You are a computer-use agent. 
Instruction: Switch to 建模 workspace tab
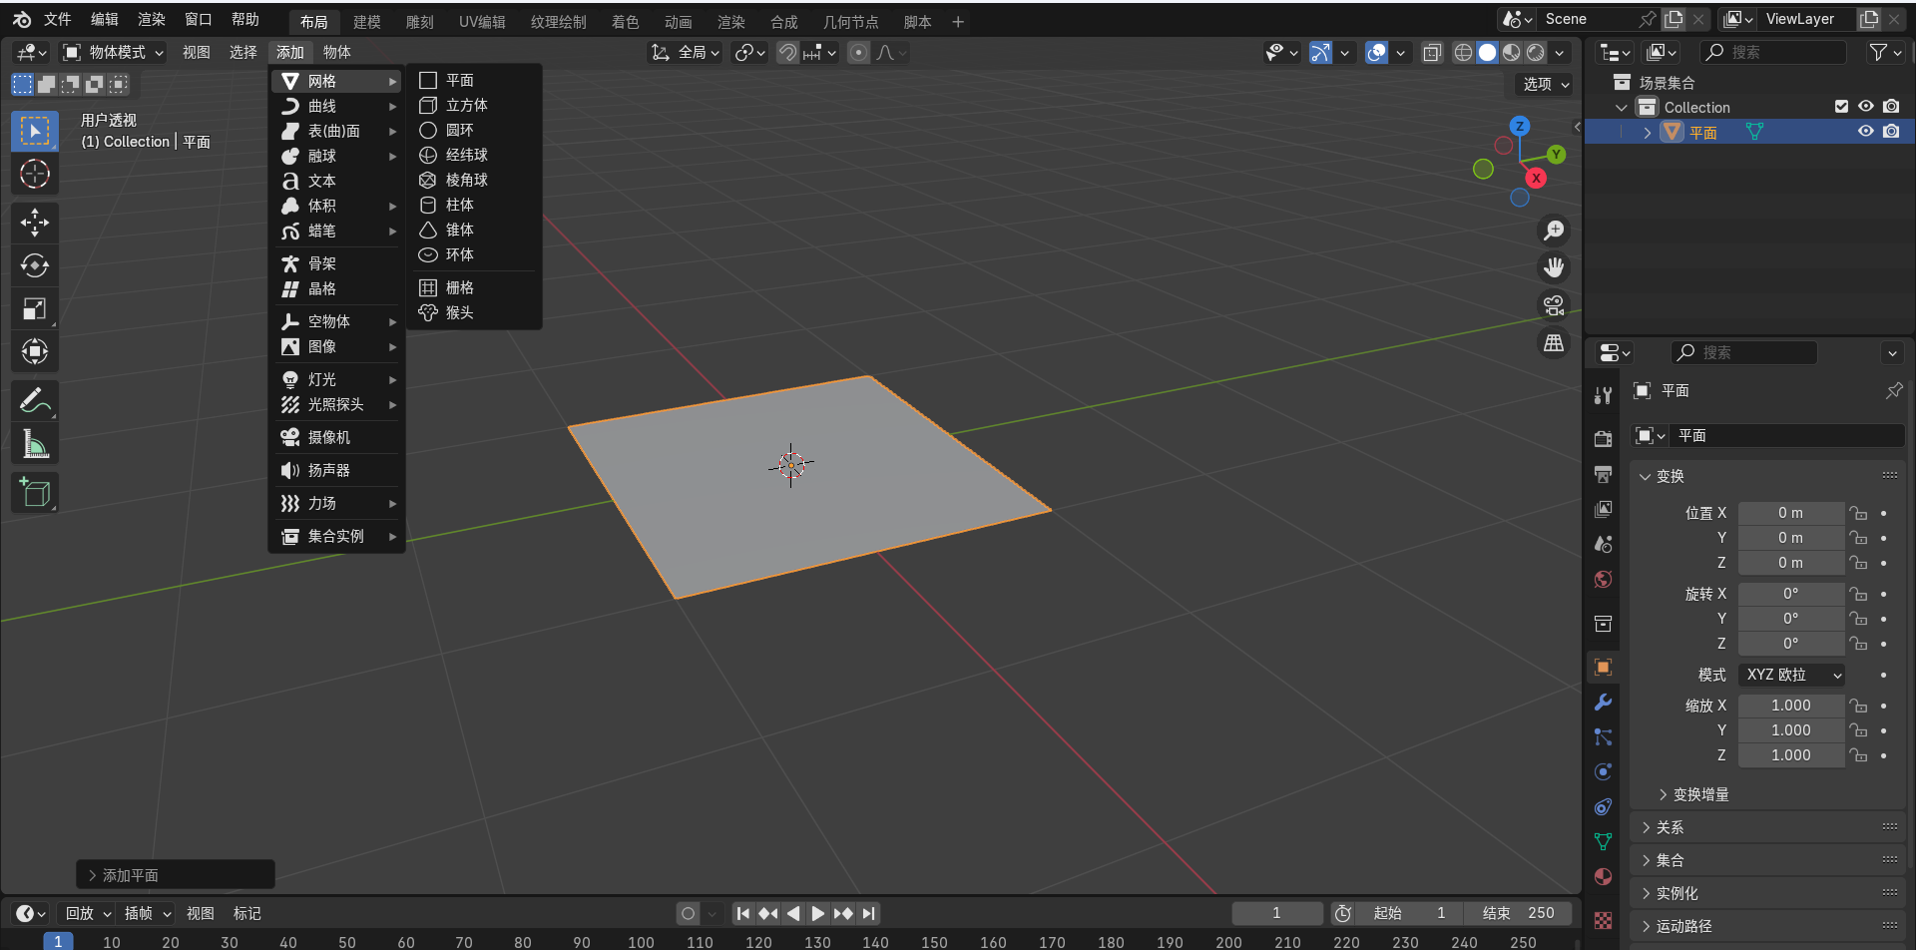pyautogui.click(x=367, y=21)
